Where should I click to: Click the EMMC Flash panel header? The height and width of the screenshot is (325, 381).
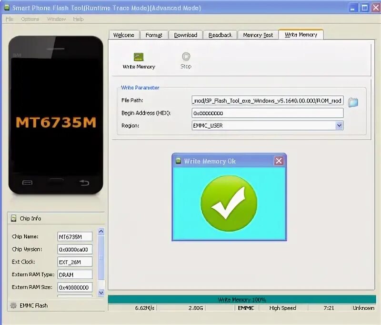coord(56,305)
